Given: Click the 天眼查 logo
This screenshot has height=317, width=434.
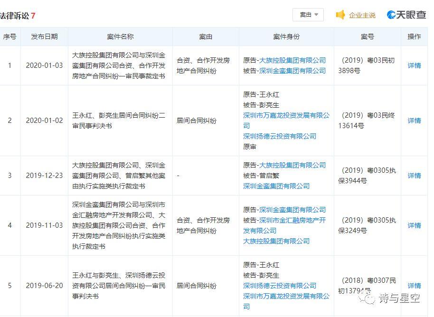Looking at the screenshot, I should click(406, 15).
